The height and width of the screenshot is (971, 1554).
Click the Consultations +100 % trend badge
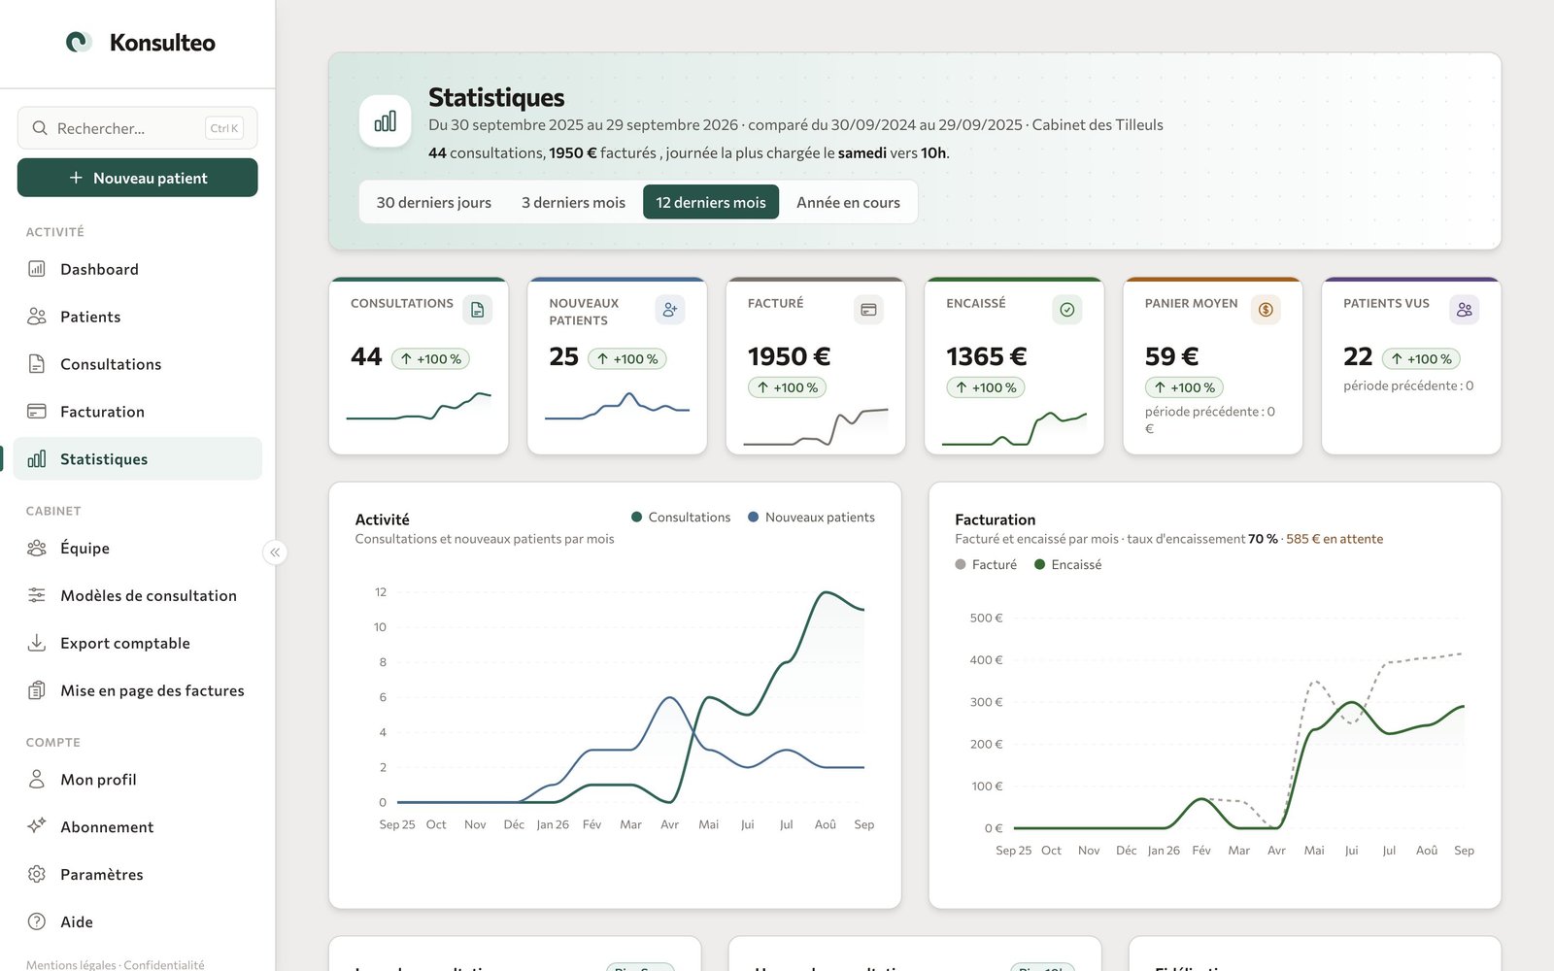coord(430,359)
